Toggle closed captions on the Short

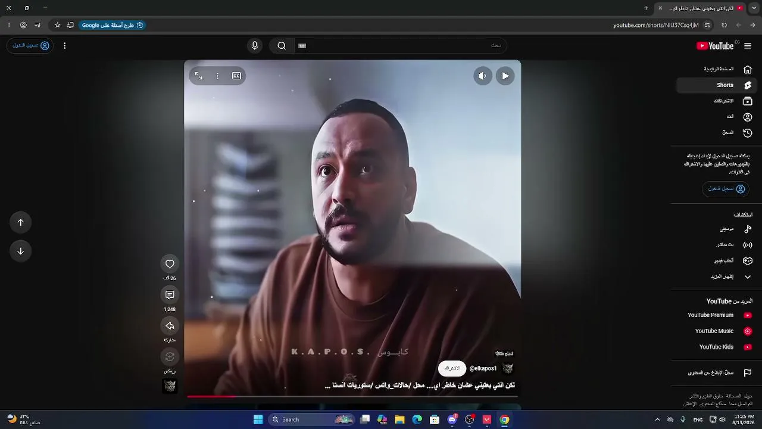point(236,76)
